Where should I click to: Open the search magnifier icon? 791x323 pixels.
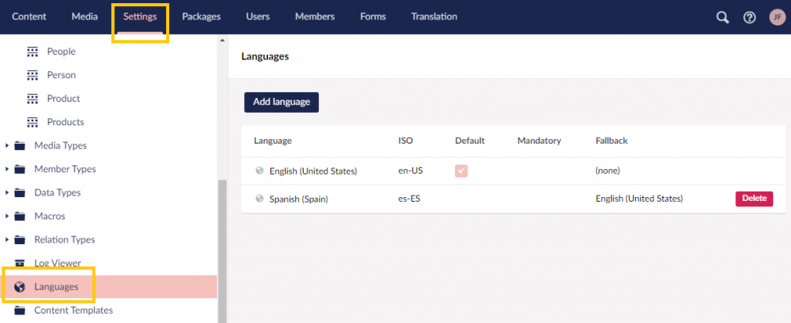click(x=723, y=17)
